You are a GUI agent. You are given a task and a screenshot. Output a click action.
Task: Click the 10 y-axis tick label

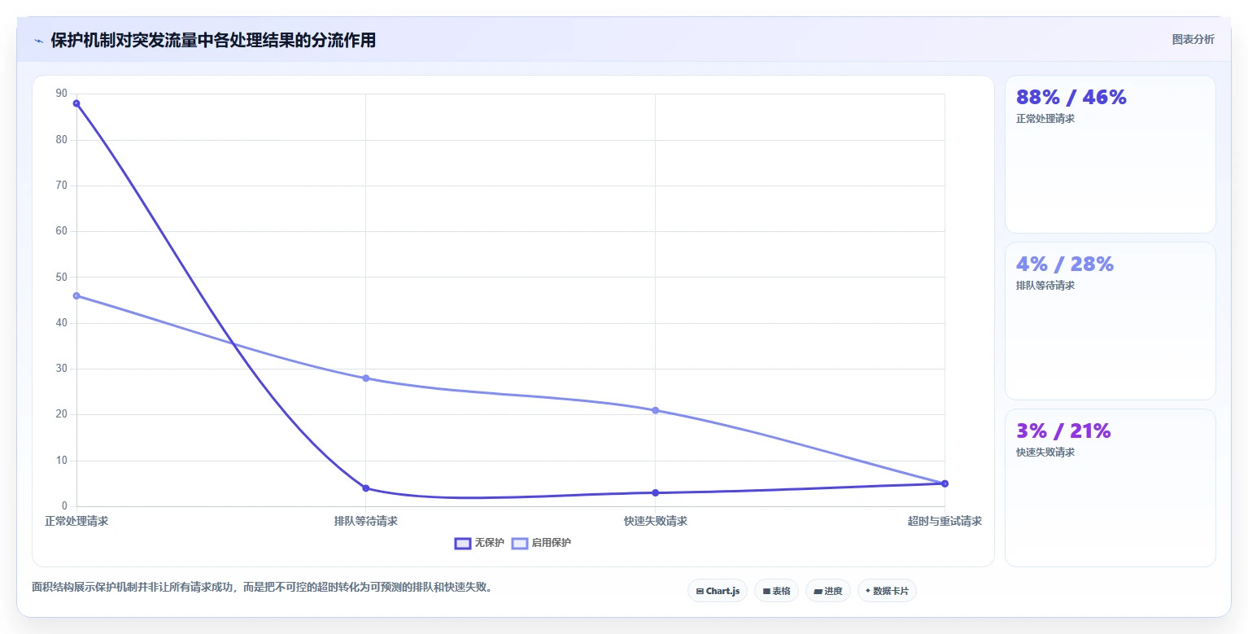pos(62,461)
